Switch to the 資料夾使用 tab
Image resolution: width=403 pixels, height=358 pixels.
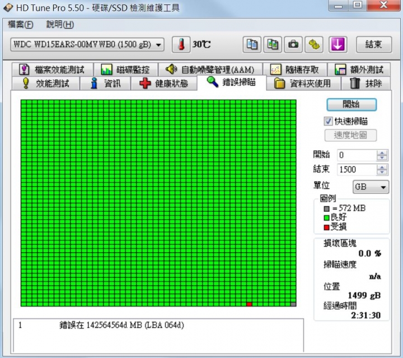click(x=303, y=83)
